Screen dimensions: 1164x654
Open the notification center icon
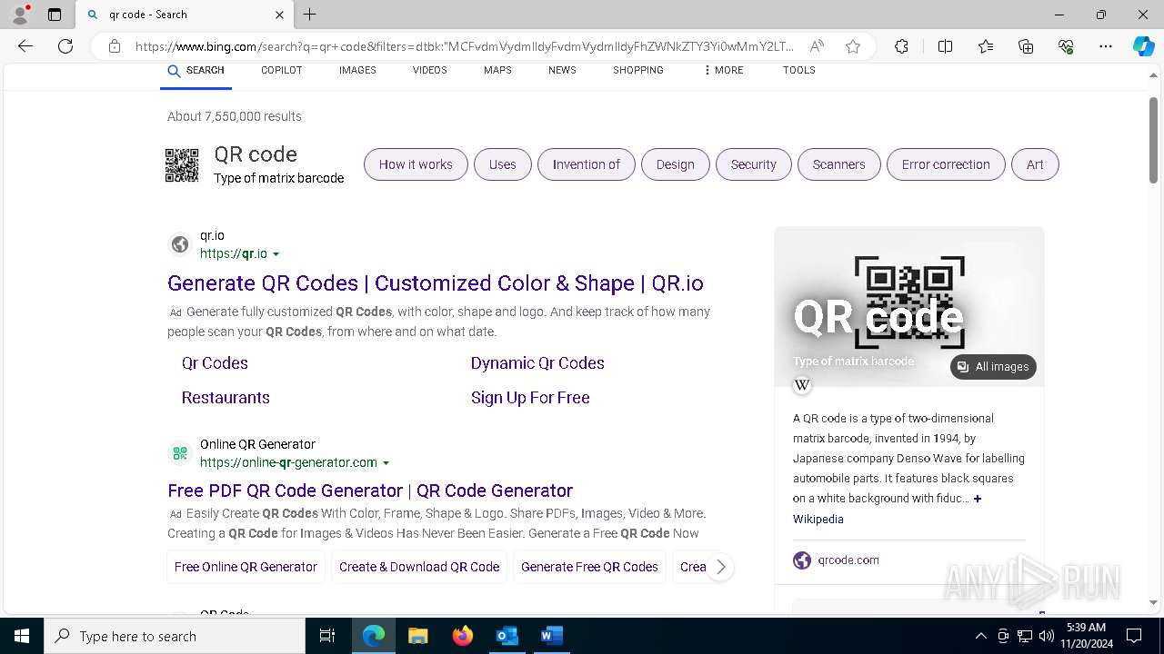tap(1134, 636)
